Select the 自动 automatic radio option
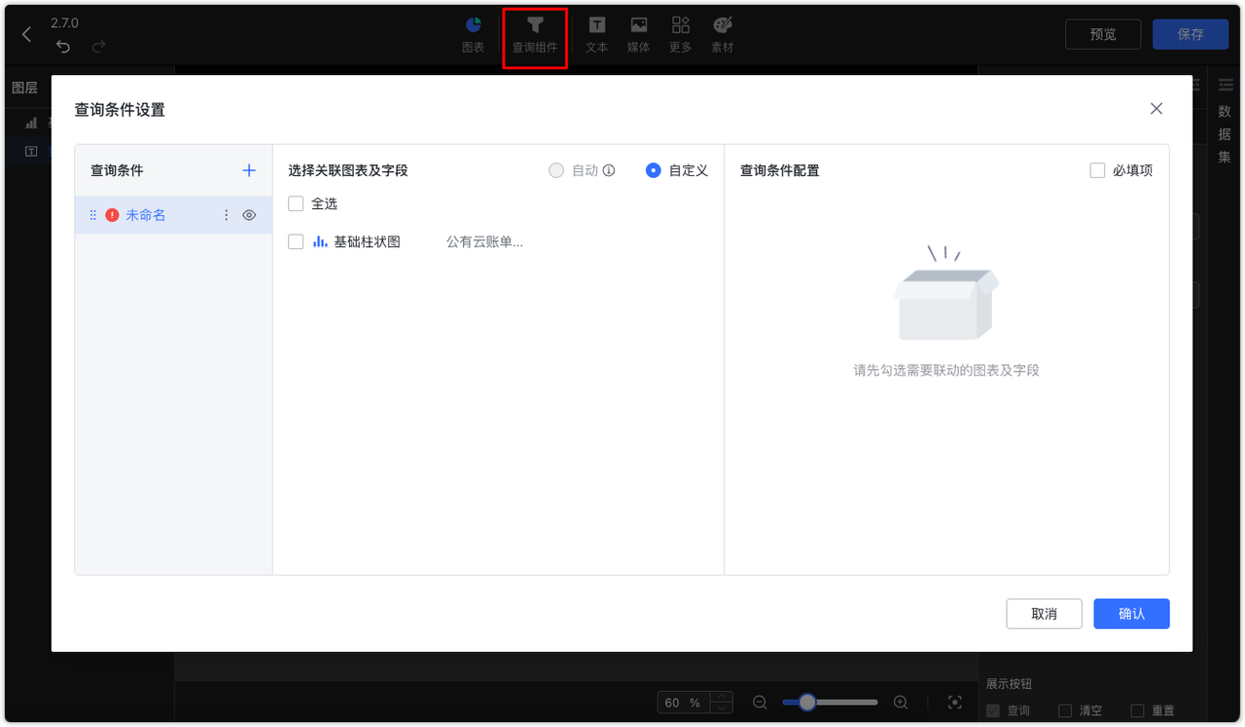 [556, 169]
